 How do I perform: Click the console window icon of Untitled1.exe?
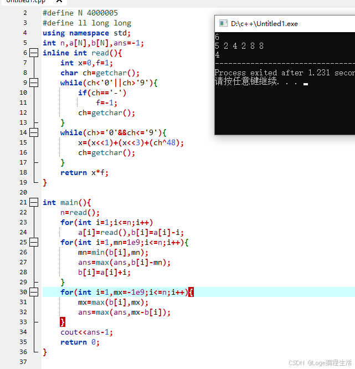tap(223, 23)
